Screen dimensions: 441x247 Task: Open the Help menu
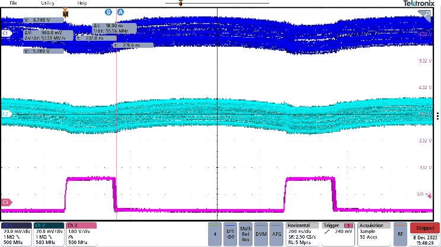82,4
